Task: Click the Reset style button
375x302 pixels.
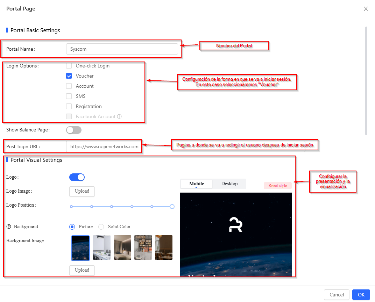Action: [x=277, y=186]
